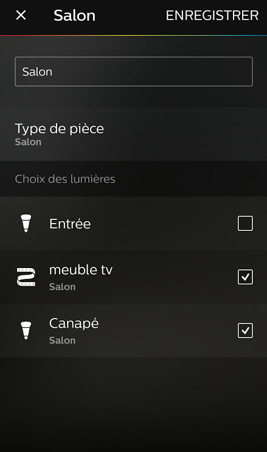The width and height of the screenshot is (267, 452).
Task: Click the Canapé bulb icon
Action: pos(26,330)
